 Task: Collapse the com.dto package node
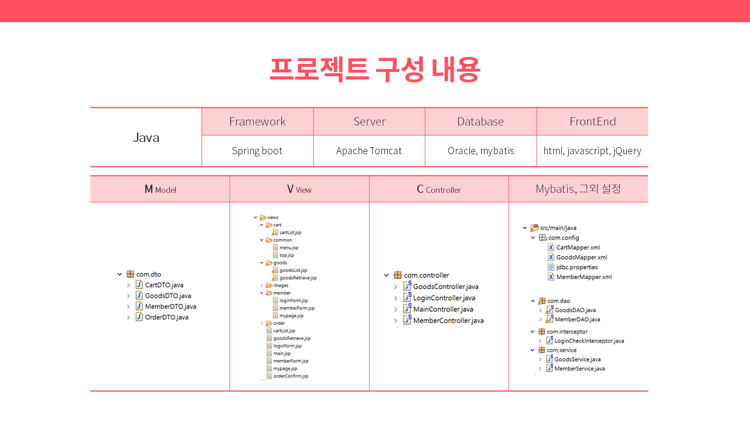[120, 274]
